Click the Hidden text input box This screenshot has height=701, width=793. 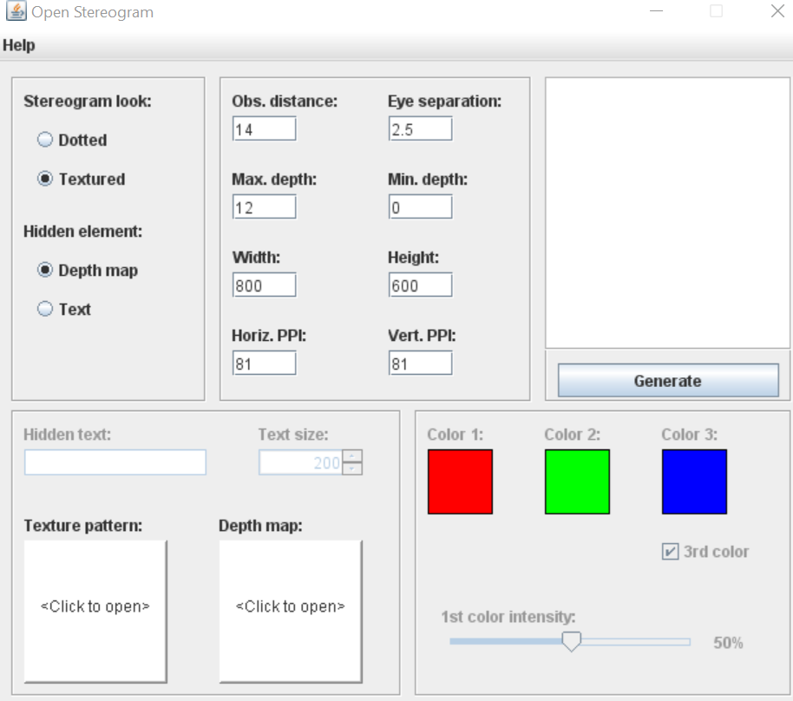pos(115,462)
